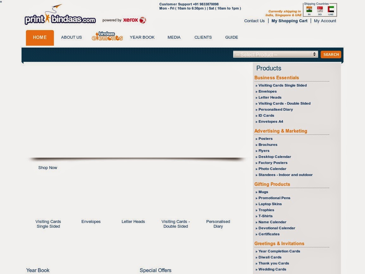Screen dimensions: 365x274
Task: Click the Special Offers section heading
Action: [x=155, y=270]
